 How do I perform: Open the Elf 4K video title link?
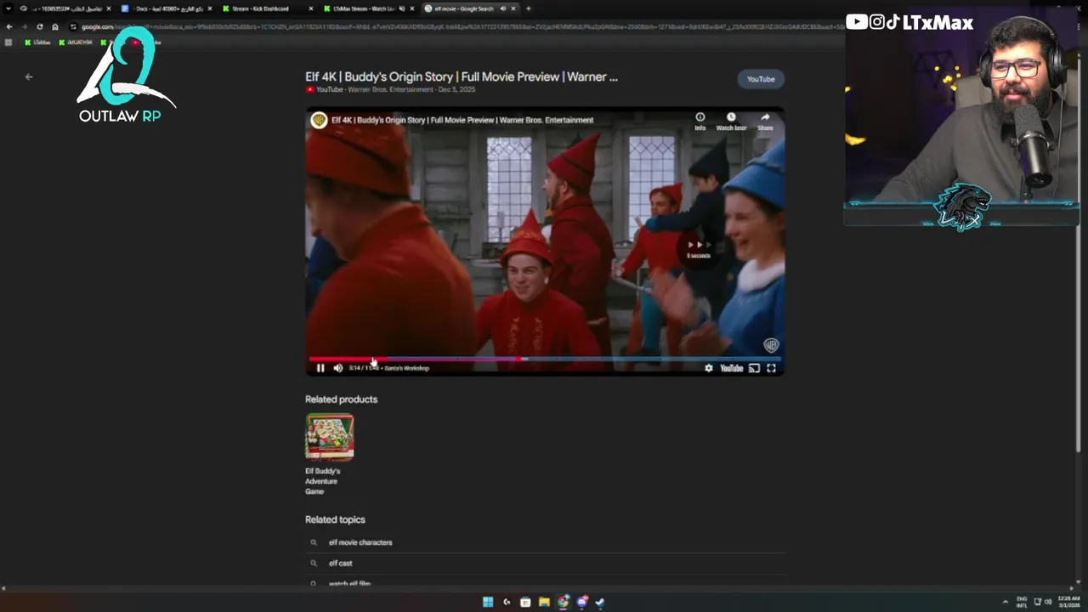tap(462, 76)
